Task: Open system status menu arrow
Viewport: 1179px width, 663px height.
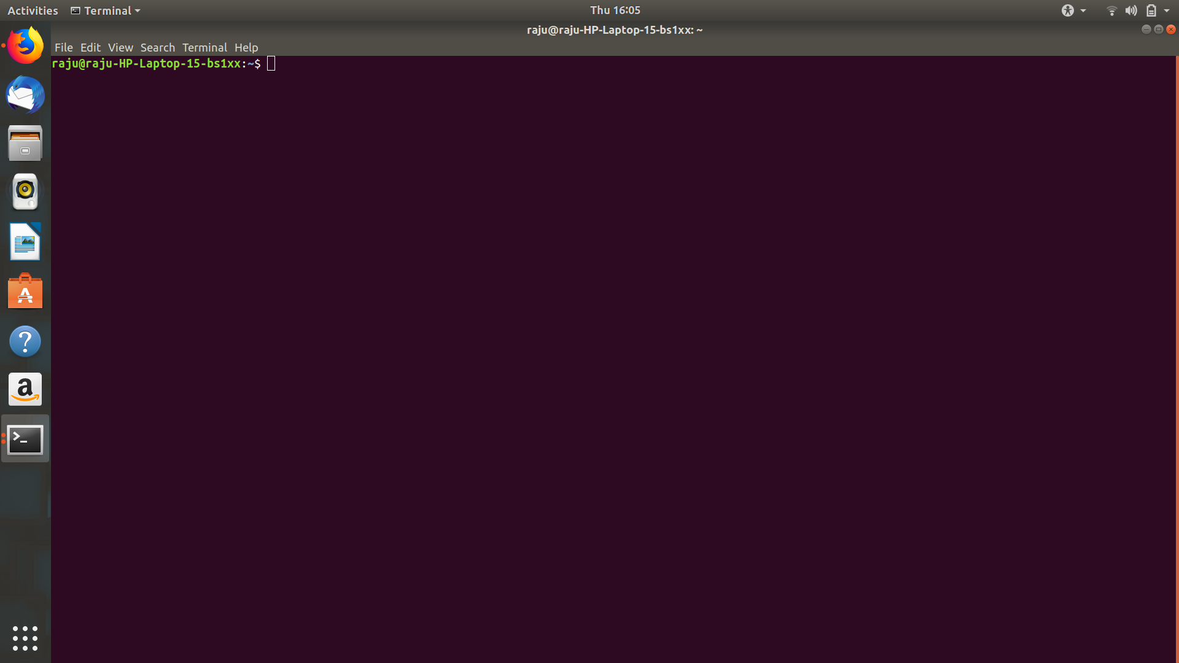Action: 1167,10
